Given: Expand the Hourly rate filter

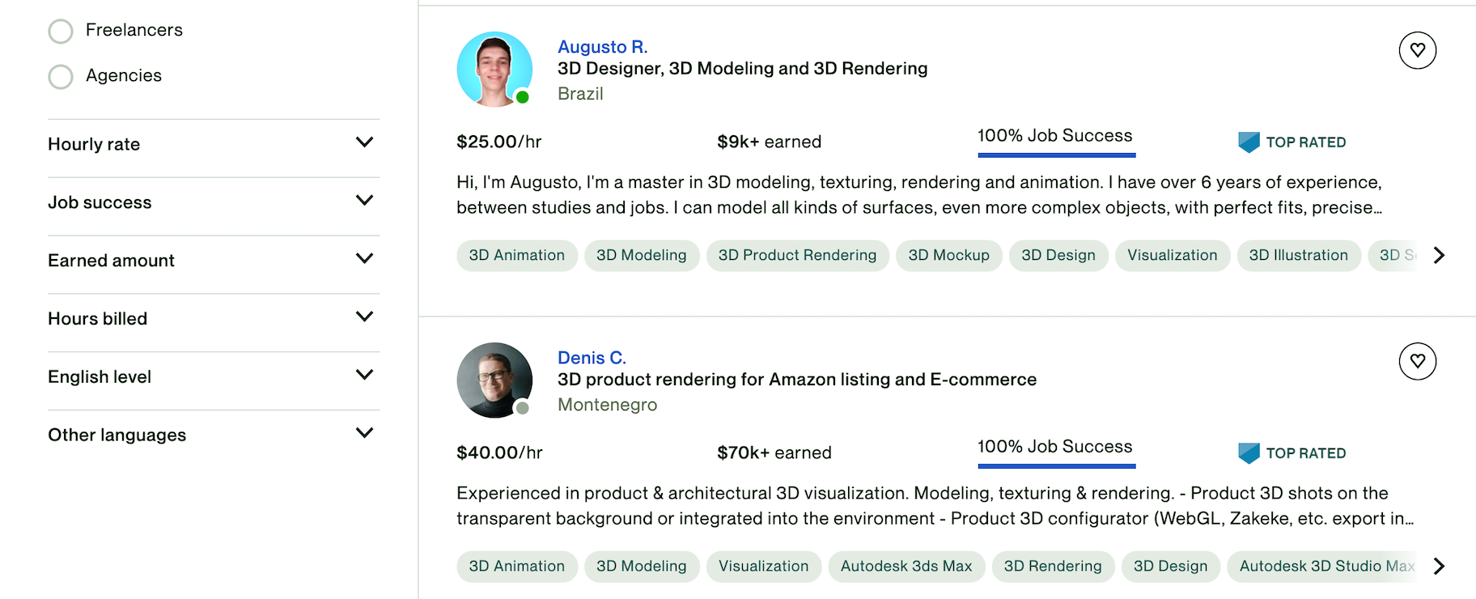Looking at the screenshot, I should click(x=364, y=142).
